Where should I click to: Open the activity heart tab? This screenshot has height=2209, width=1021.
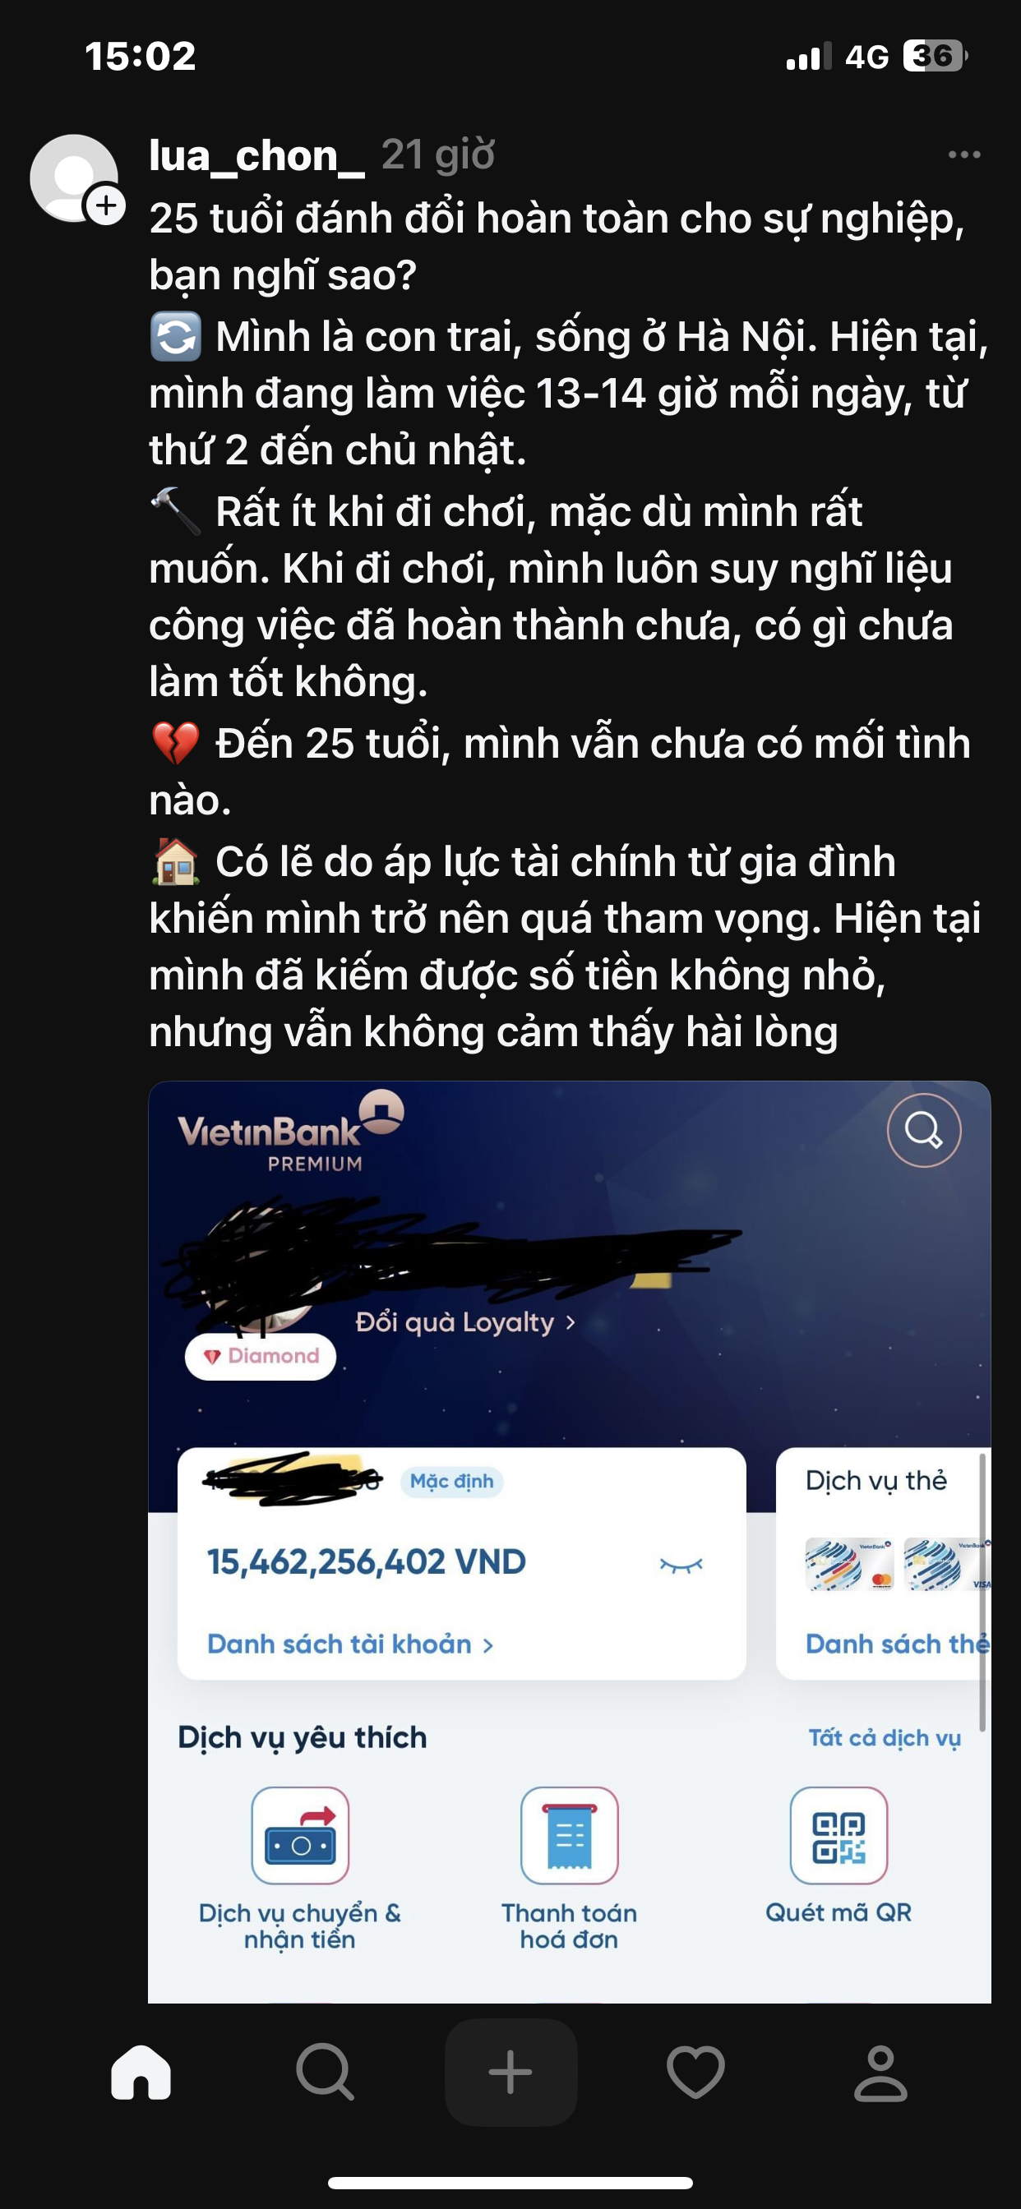[695, 2073]
